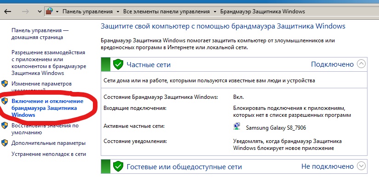The image size is (379, 183).
Task: Click green shield icon beside Частные сети
Action: (x=118, y=64)
